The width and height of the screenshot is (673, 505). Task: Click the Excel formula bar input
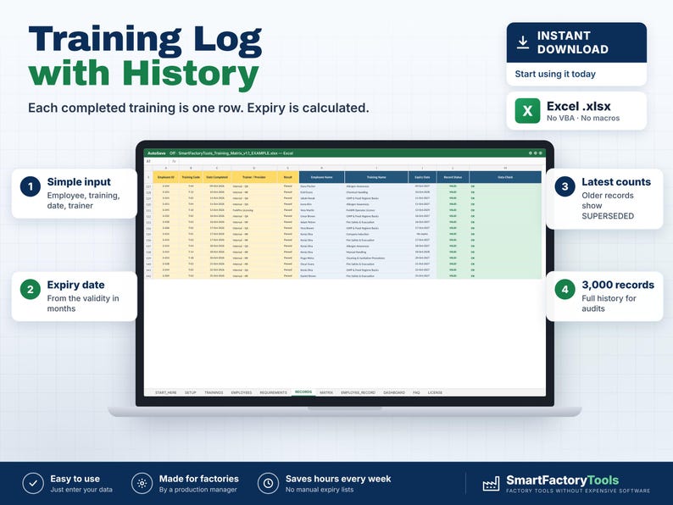point(360,161)
